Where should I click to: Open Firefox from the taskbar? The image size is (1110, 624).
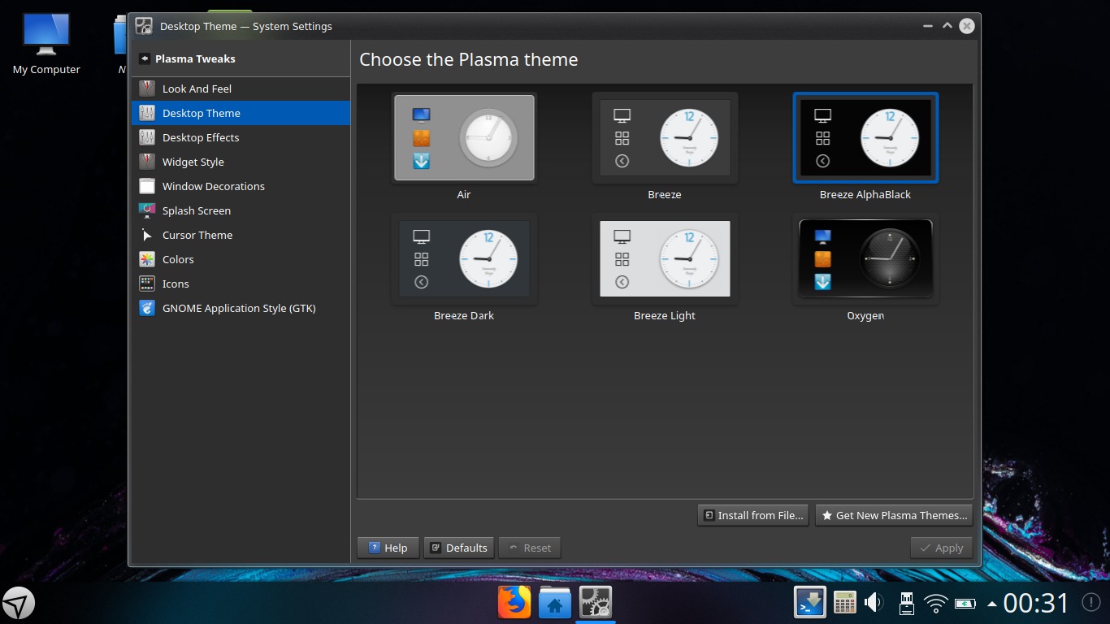click(x=514, y=603)
